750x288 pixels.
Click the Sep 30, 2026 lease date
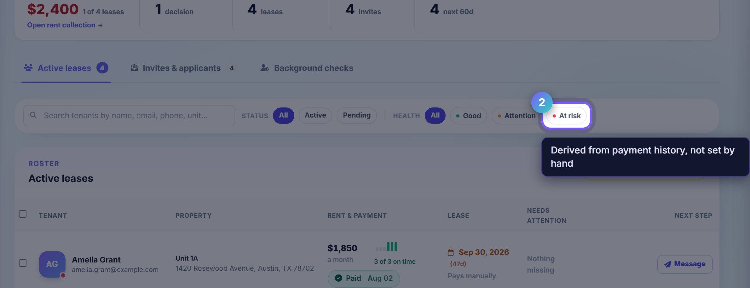pyautogui.click(x=484, y=252)
